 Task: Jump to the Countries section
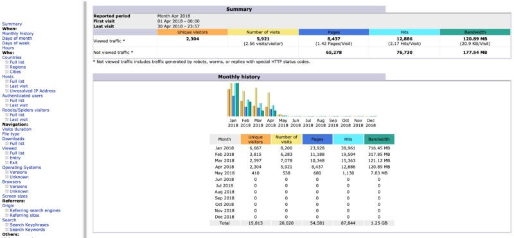(x=12, y=57)
